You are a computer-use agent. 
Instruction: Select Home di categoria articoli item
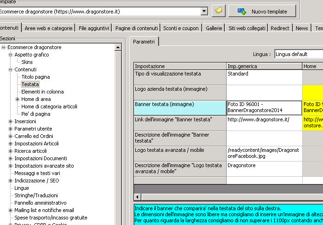tap(49, 106)
